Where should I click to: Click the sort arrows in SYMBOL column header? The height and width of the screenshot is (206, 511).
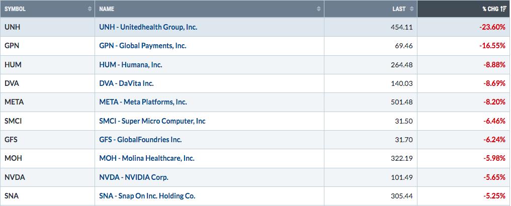(90, 9)
